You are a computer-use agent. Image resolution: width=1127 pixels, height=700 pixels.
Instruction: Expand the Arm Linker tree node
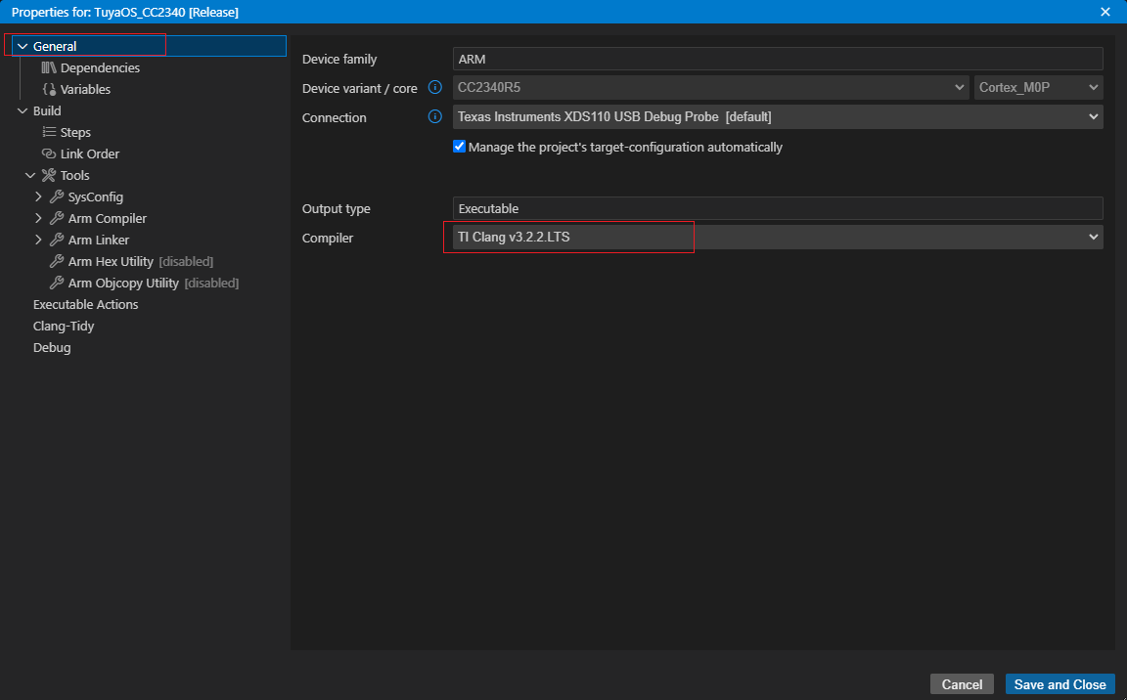point(39,240)
